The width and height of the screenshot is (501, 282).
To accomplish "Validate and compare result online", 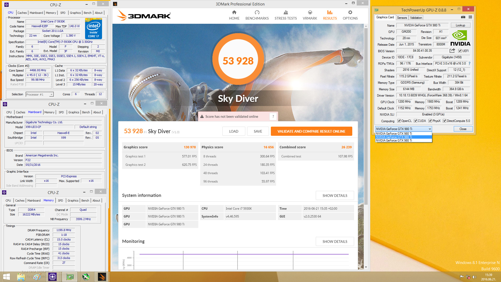I will pyautogui.click(x=311, y=131).
